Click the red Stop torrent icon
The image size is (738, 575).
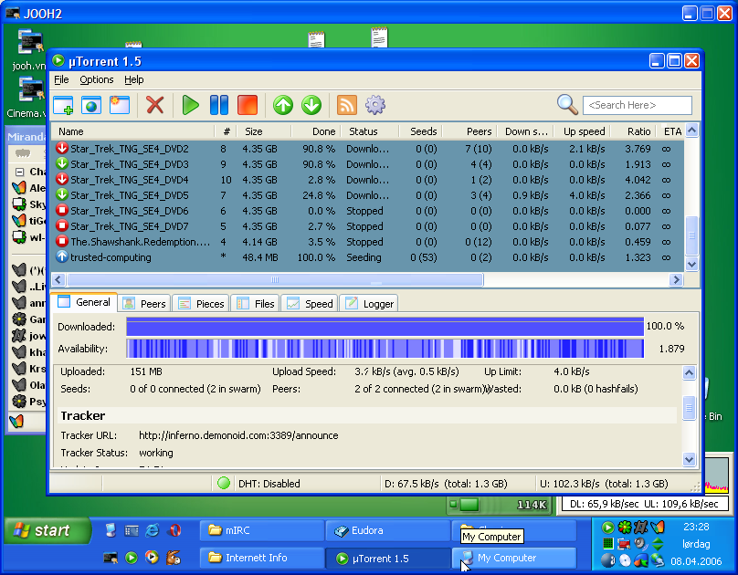click(248, 105)
